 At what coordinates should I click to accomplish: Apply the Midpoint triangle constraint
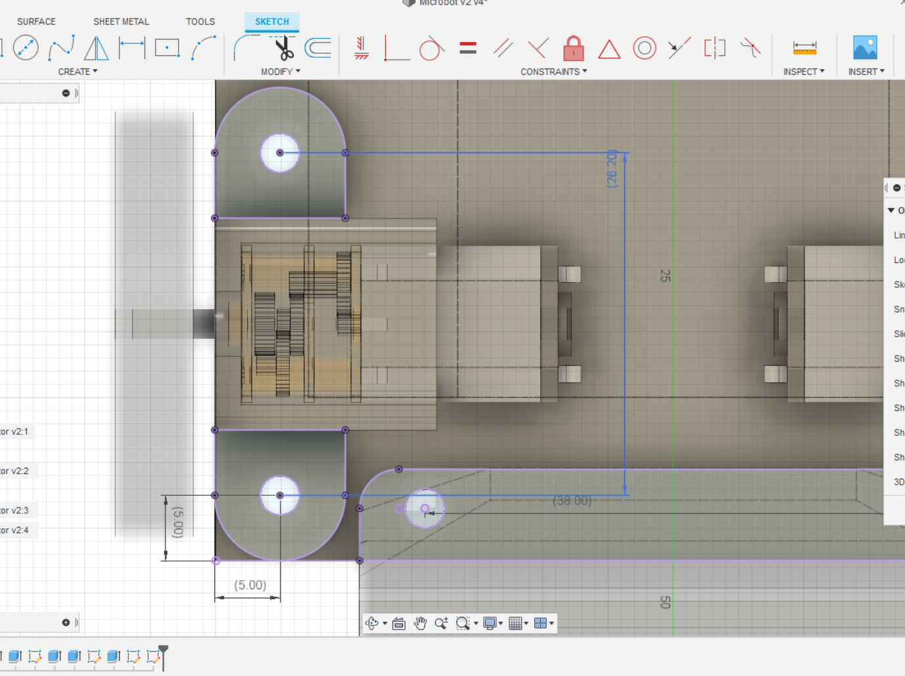point(609,49)
